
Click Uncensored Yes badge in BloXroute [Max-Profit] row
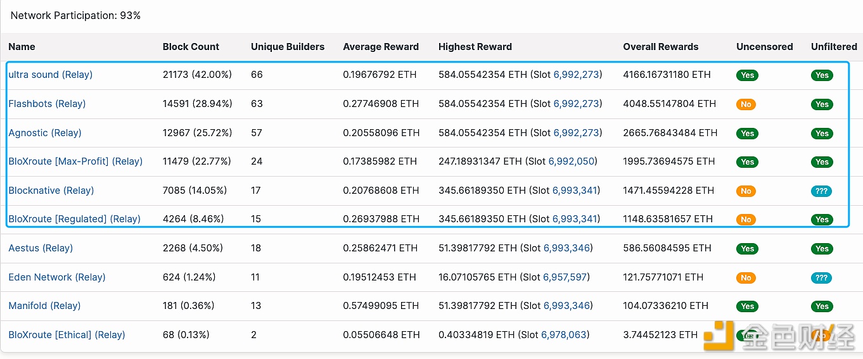click(748, 162)
